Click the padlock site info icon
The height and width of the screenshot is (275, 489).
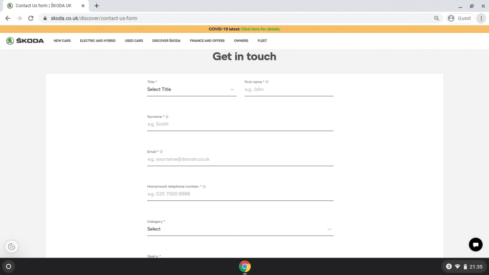45,19
